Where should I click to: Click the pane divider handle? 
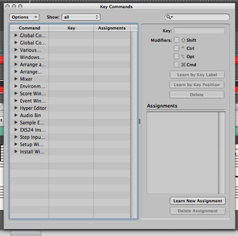140,121
